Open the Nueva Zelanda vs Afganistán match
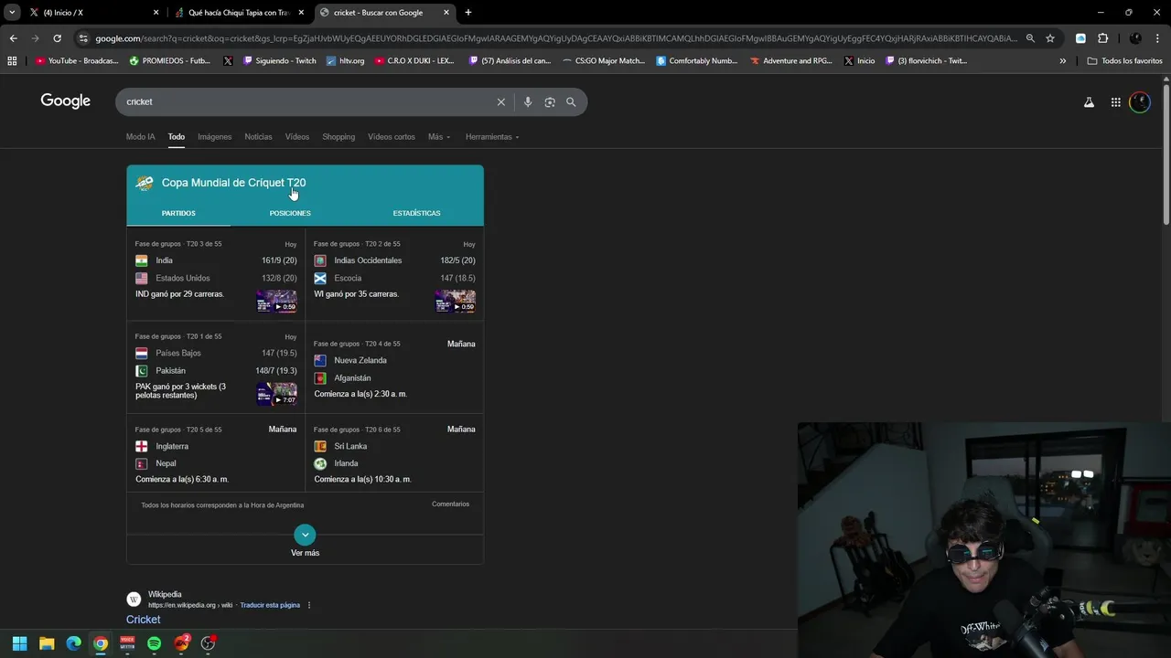Screen dimensions: 1171x658 tap(394, 368)
